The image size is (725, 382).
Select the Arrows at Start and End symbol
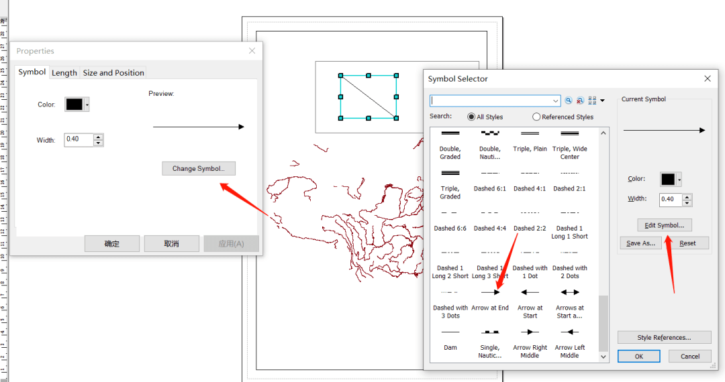570,304
